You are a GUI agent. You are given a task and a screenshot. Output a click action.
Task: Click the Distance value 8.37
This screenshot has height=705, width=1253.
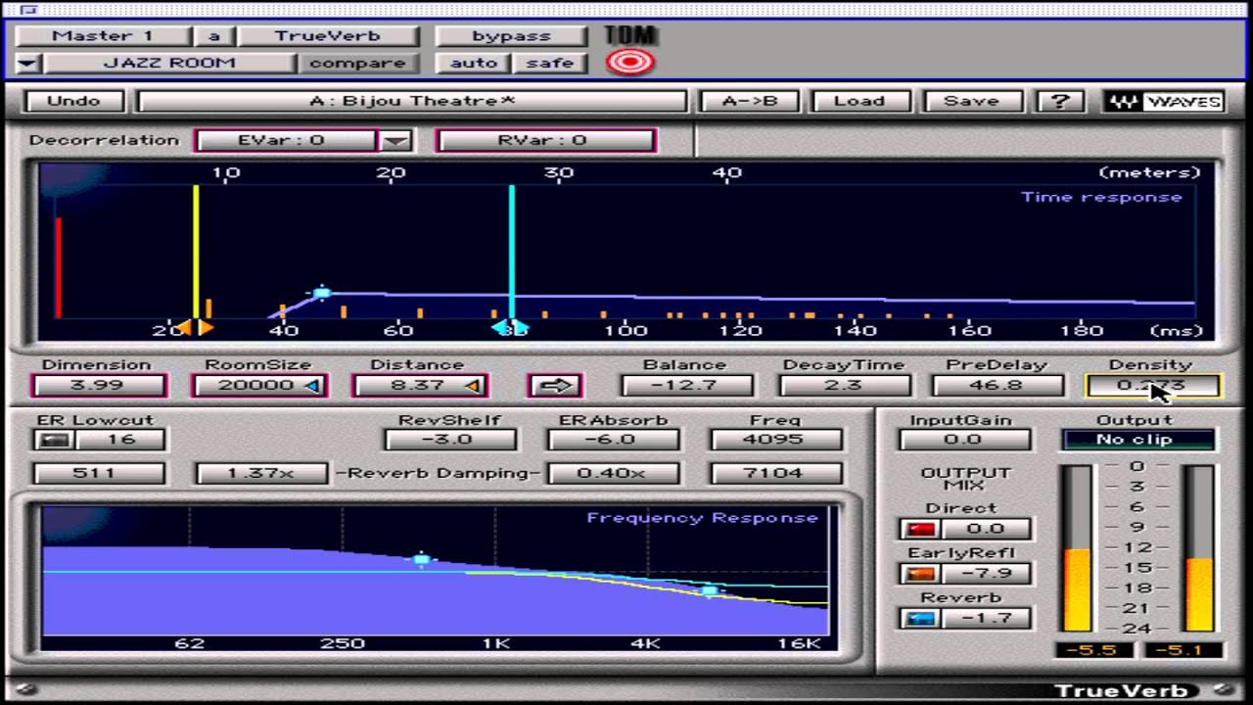point(420,386)
